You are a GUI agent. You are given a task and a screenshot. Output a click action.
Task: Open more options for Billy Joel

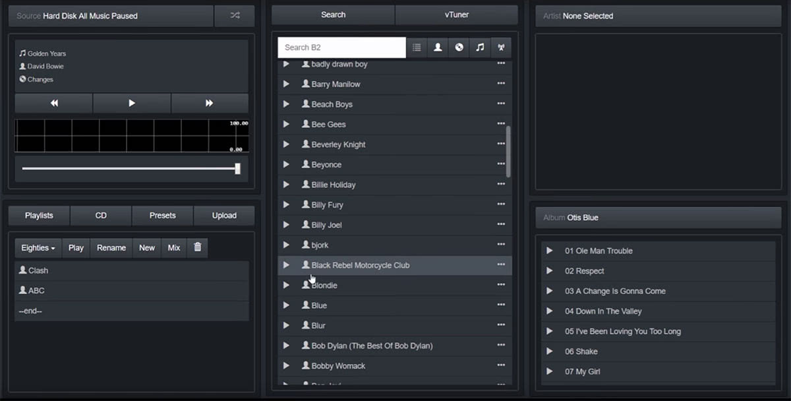[x=501, y=224]
